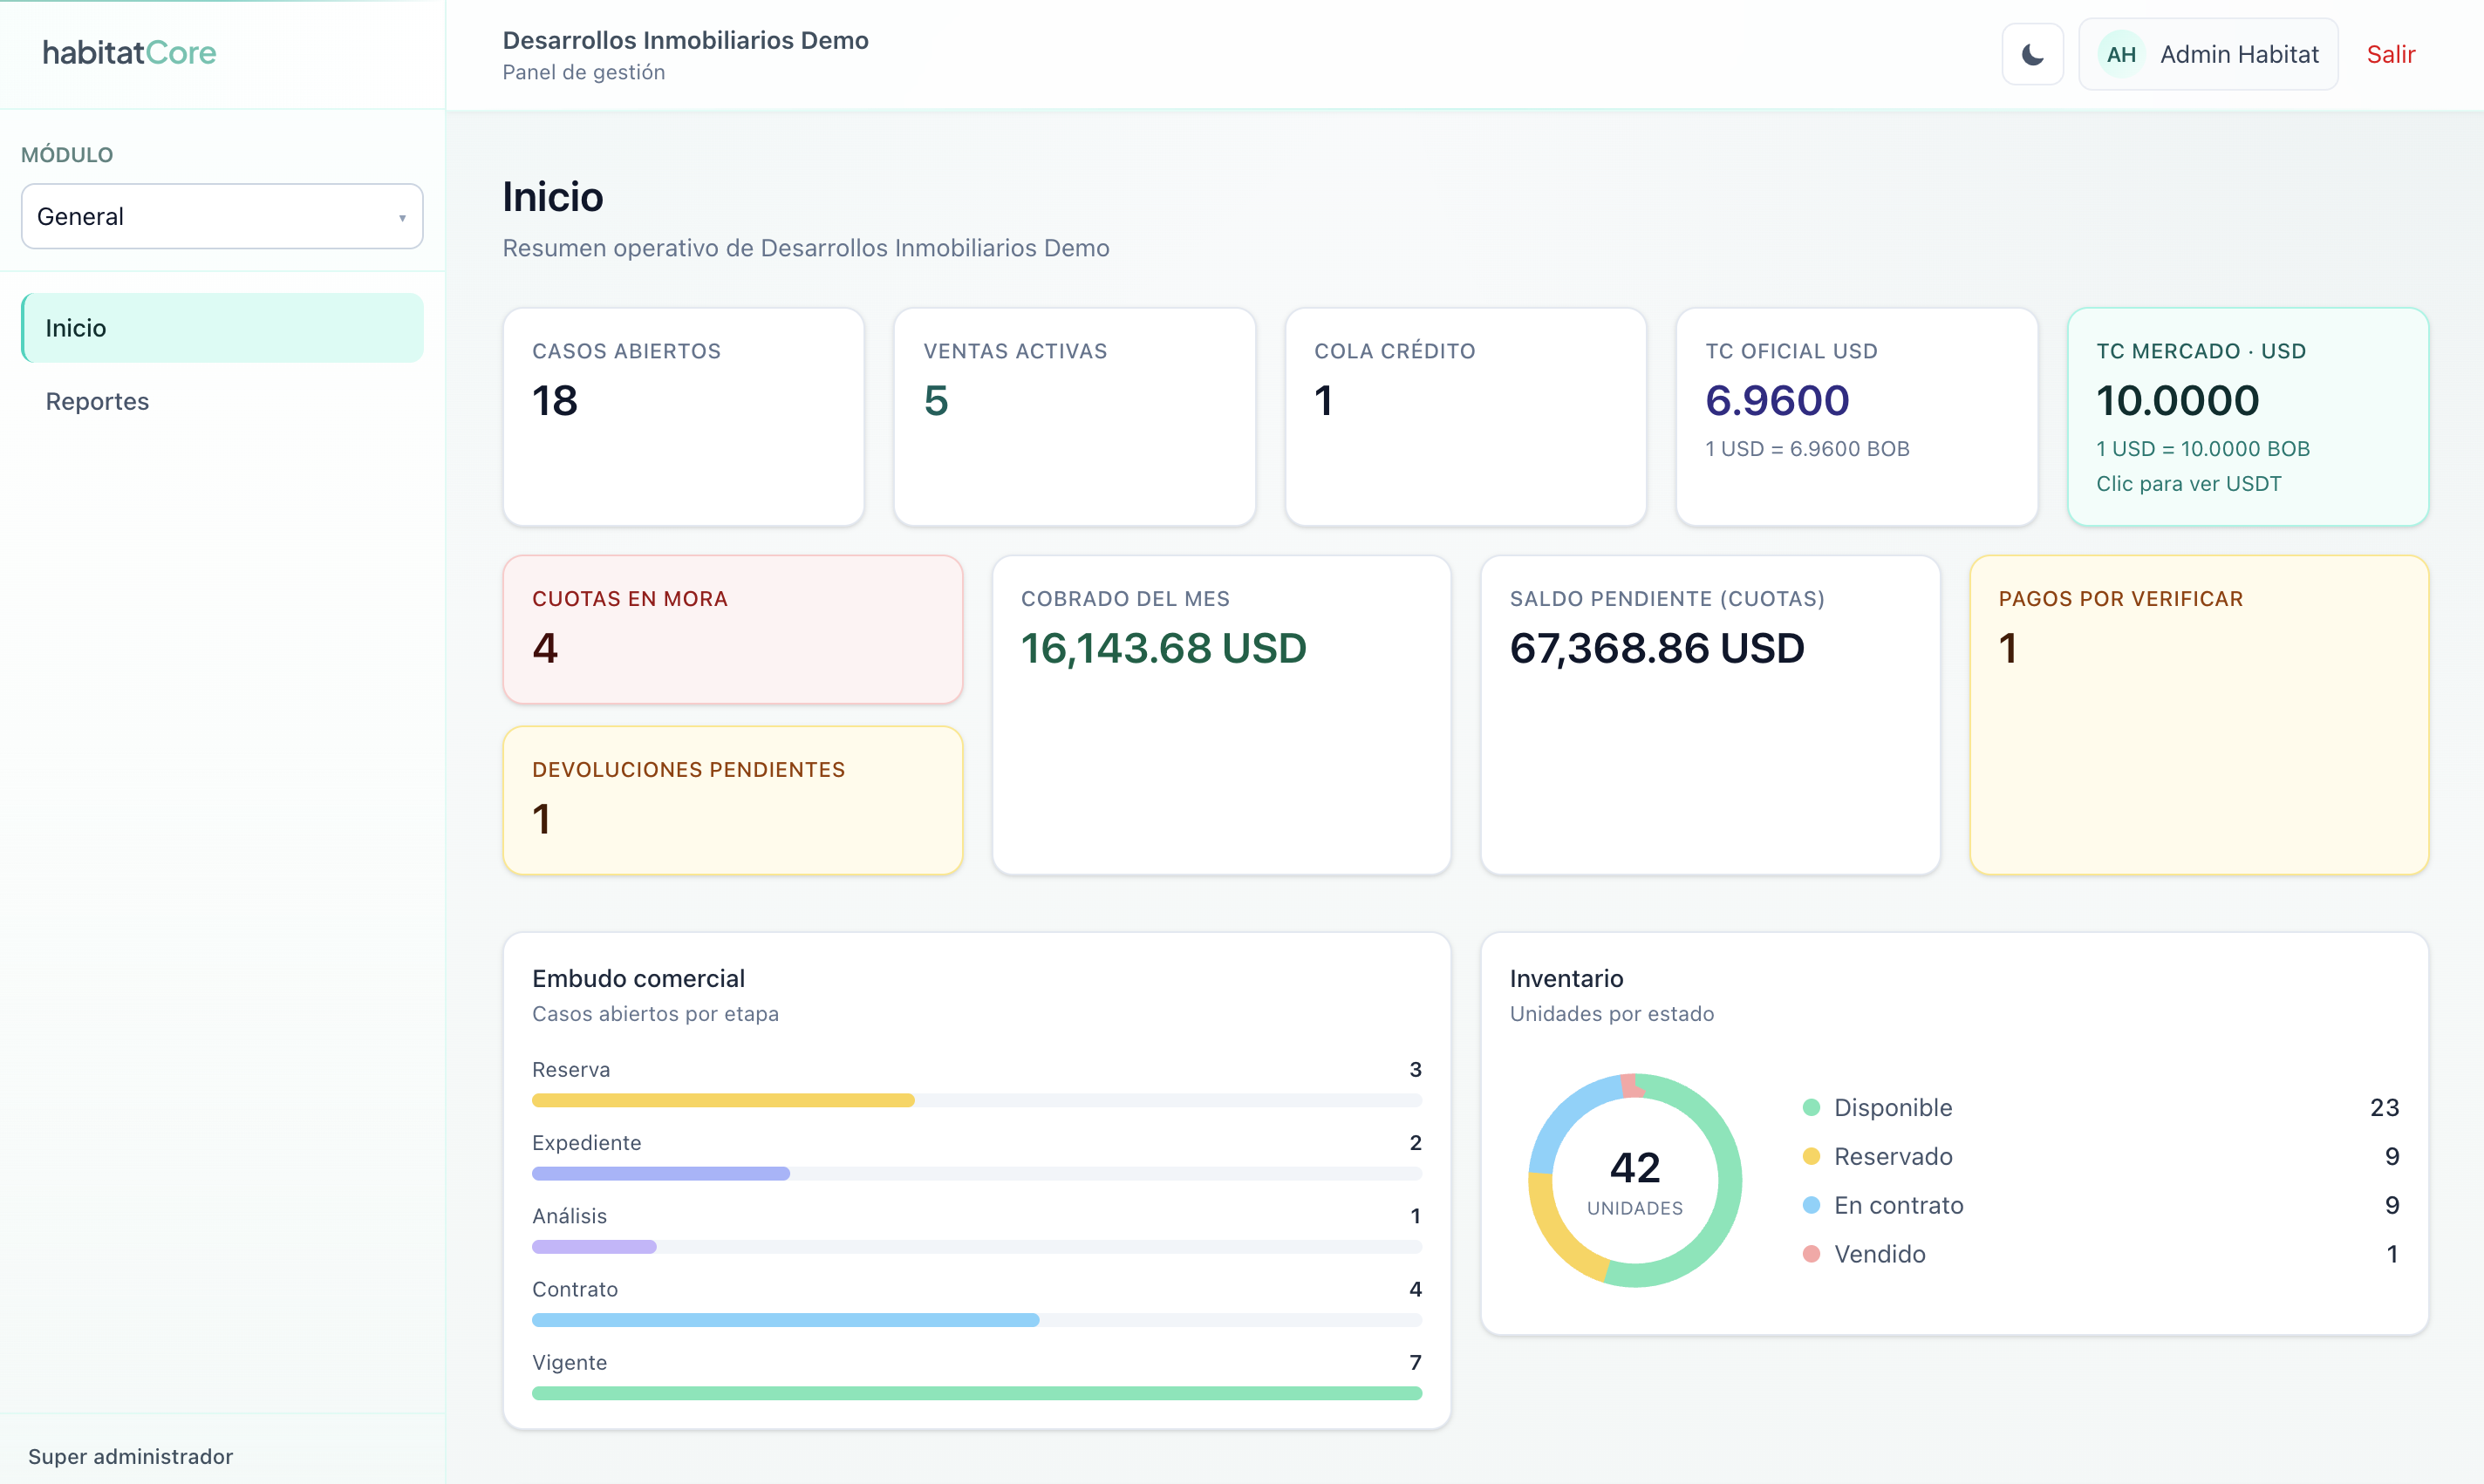Click the 67,368.86 USD value

point(1657,648)
